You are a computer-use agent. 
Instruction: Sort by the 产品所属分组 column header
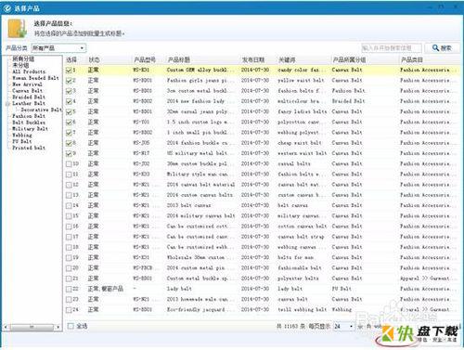coord(349,59)
